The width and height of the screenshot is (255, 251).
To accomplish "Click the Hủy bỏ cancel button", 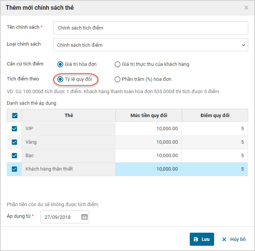I will (x=234, y=239).
